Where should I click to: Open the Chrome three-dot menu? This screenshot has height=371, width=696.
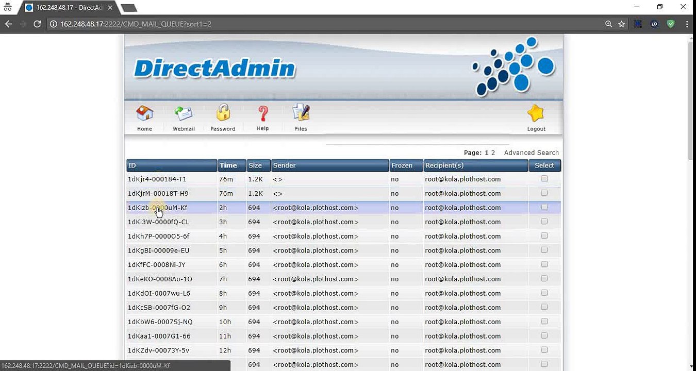687,24
